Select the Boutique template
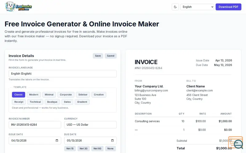This screenshot has width=246, height=153. point(52,102)
